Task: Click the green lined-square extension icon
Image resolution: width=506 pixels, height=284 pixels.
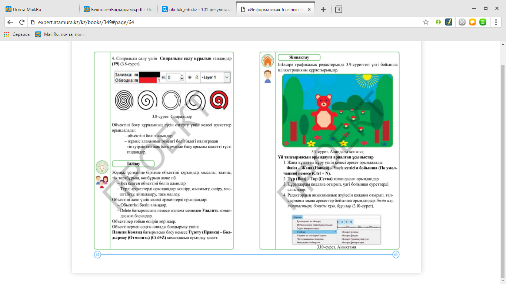Action: tap(483, 22)
